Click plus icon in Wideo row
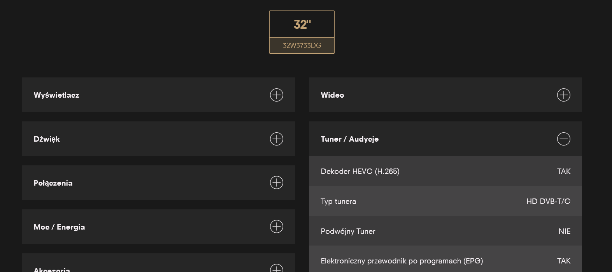 (564, 95)
